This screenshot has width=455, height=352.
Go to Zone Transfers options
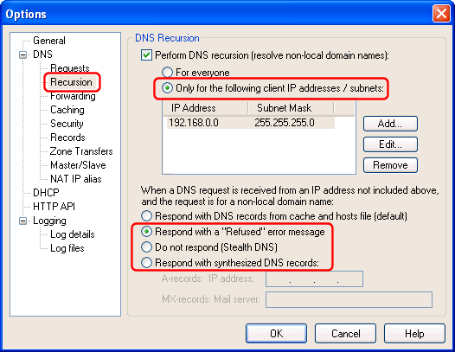(81, 151)
